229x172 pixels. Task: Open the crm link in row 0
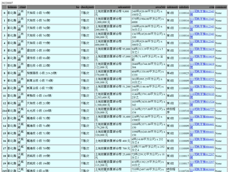pyautogui.click(x=202, y=13)
